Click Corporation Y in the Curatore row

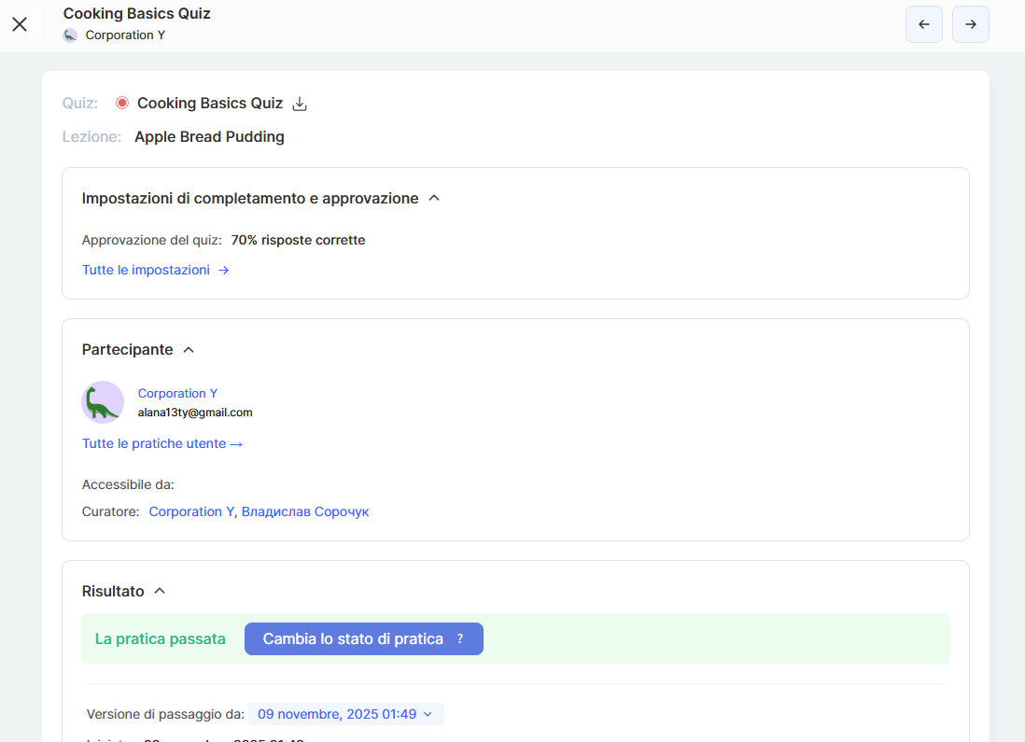(190, 511)
